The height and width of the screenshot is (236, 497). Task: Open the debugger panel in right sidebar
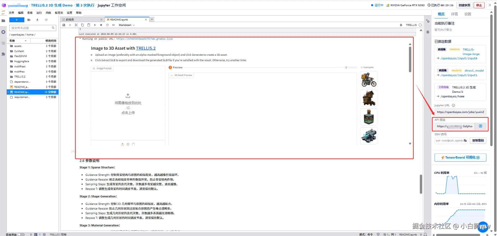pos(428,32)
